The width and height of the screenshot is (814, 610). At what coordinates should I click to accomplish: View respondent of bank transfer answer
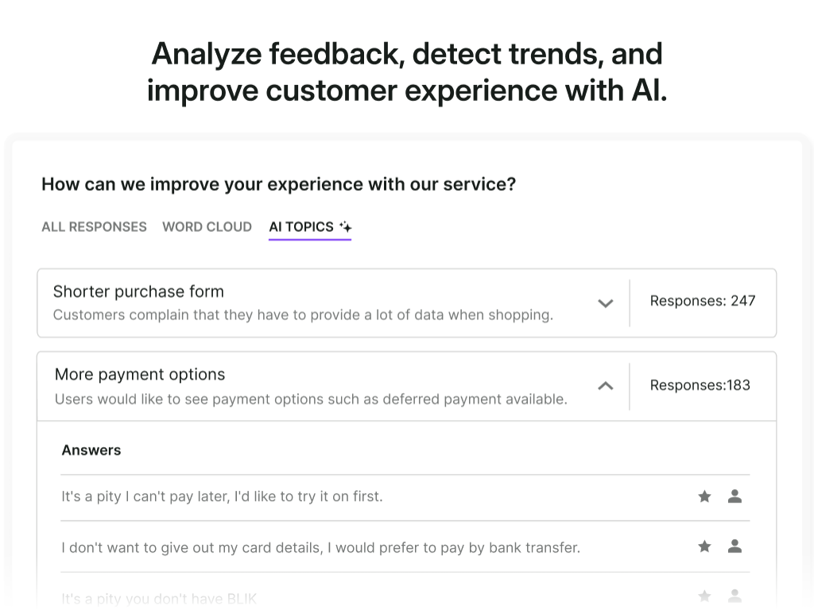[x=735, y=546]
